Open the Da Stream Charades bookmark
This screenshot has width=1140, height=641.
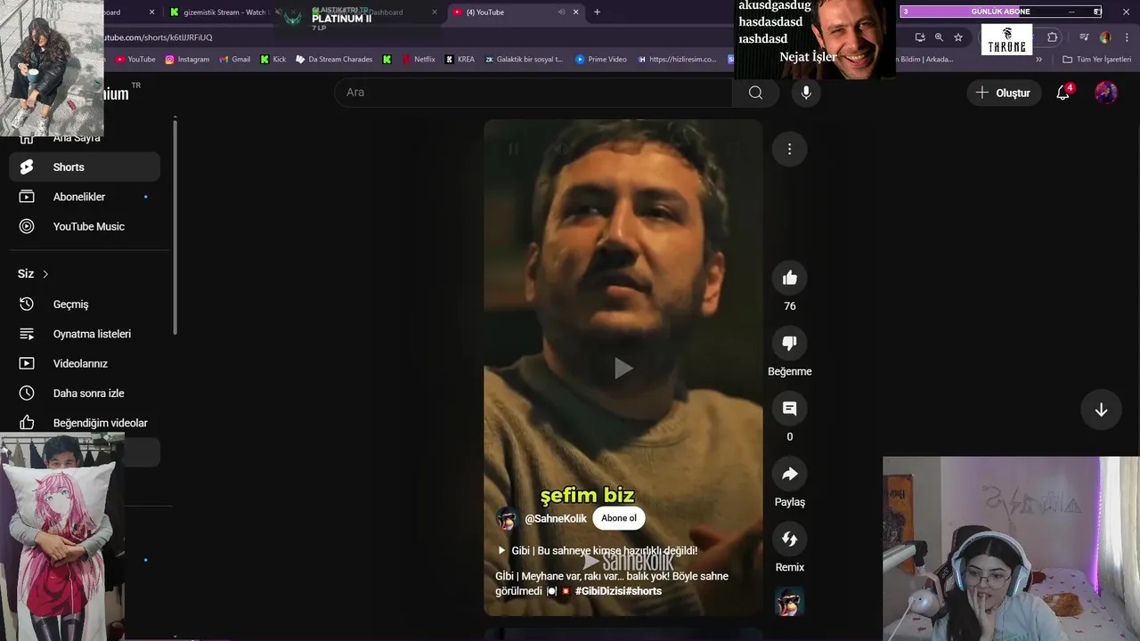click(333, 60)
